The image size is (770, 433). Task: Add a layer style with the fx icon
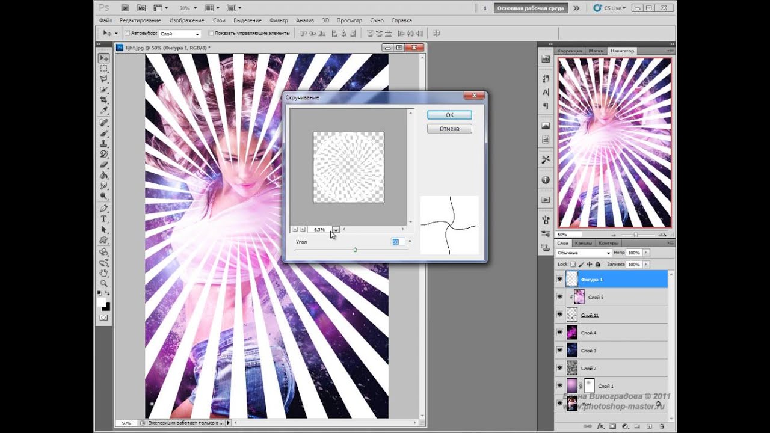coord(601,426)
